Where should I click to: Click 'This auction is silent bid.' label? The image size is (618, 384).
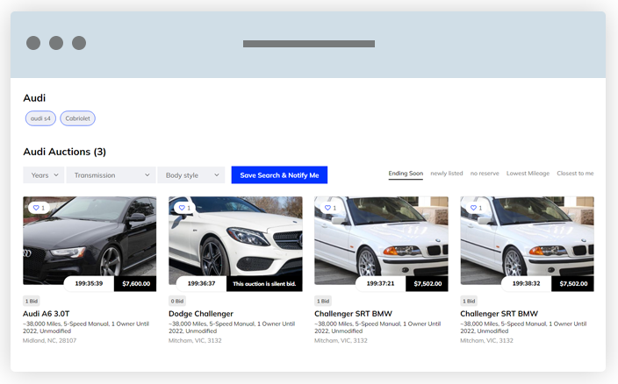tap(264, 284)
